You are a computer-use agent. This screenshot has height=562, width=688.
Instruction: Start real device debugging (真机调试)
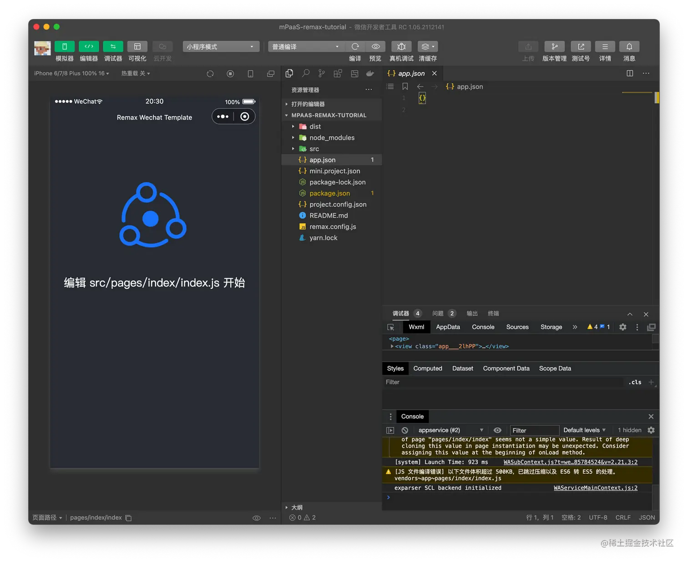[401, 46]
